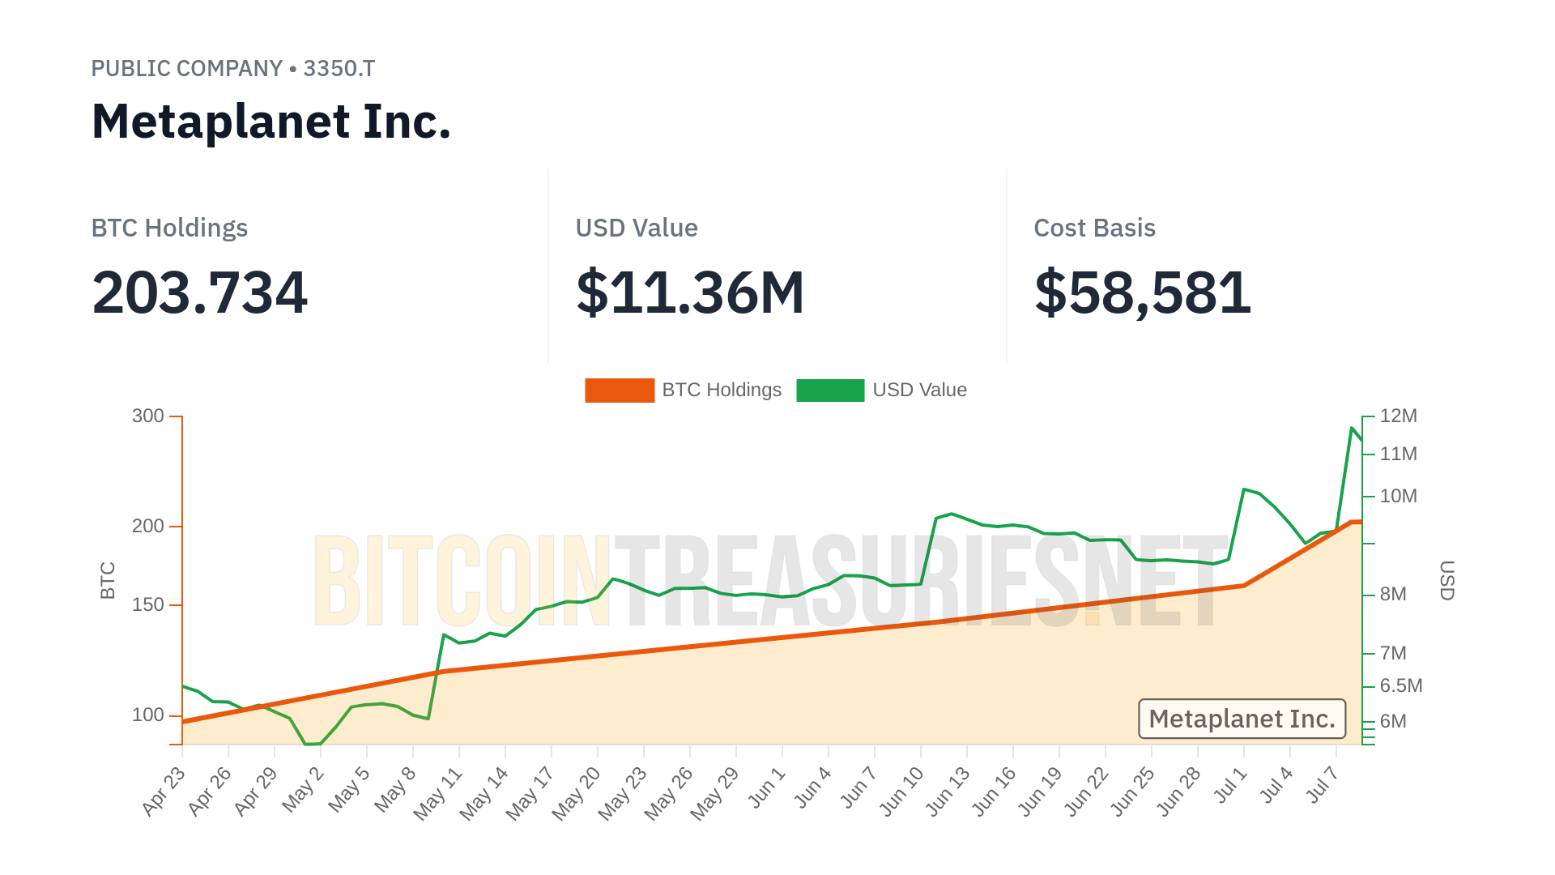Image resolution: width=1555 pixels, height=875 pixels.
Task: Click the PUBLIC COMPANY 3350.T ticker text
Action: (x=233, y=69)
